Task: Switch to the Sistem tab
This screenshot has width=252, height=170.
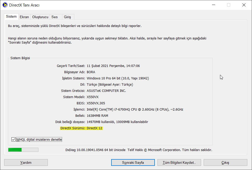Action: click(11, 17)
